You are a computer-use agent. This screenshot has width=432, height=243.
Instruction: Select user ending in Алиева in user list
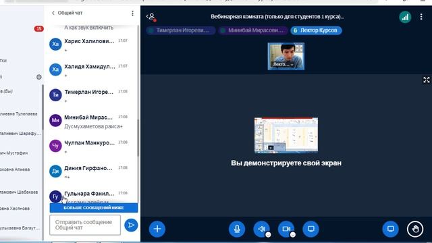[15, 169]
